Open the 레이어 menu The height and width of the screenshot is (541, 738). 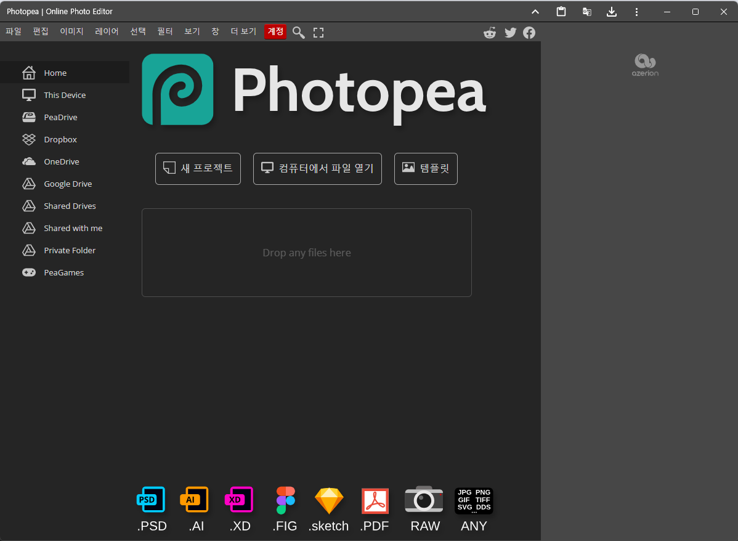click(107, 31)
